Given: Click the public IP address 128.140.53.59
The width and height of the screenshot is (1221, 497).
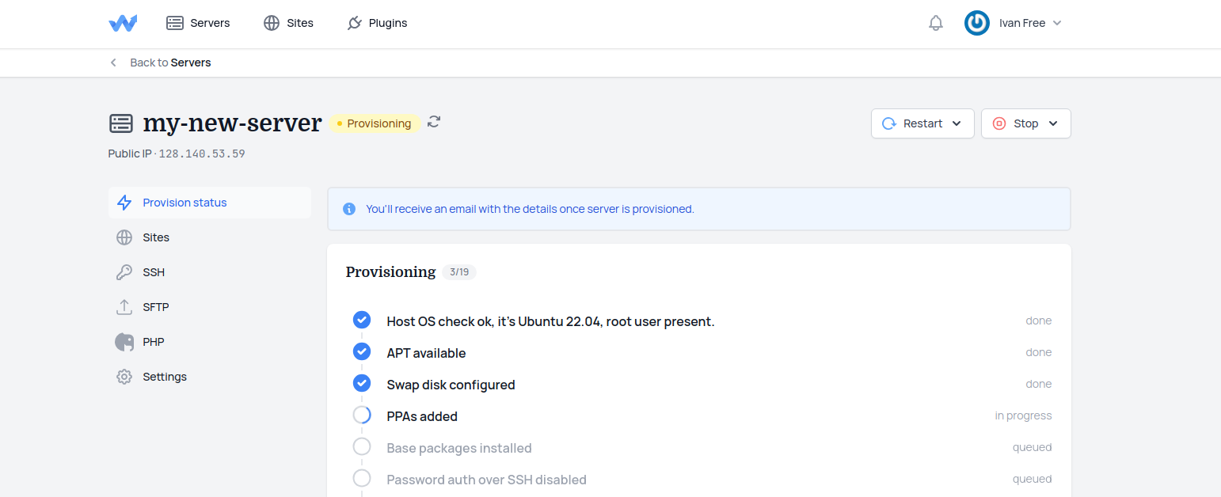Looking at the screenshot, I should click(x=202, y=154).
